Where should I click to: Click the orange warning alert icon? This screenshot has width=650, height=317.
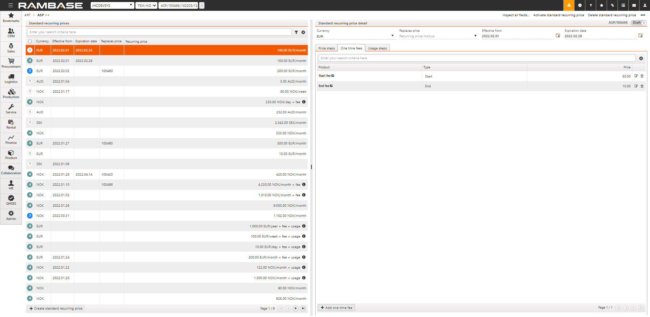pos(569,5)
